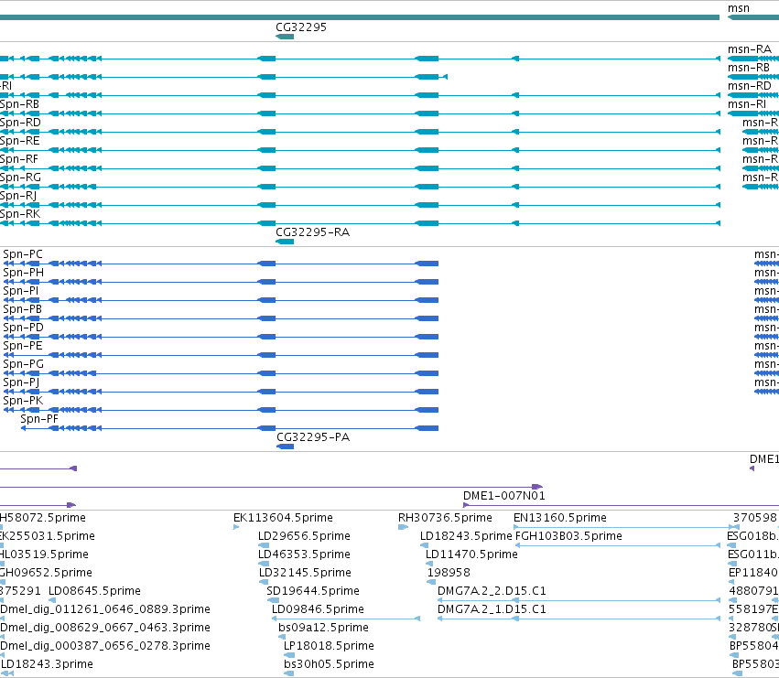Select the msn-RB transcript label
The height and width of the screenshot is (678, 779).
click(749, 68)
